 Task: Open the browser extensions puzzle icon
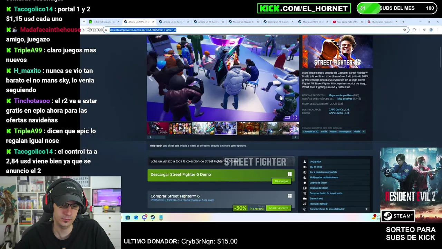point(414,30)
